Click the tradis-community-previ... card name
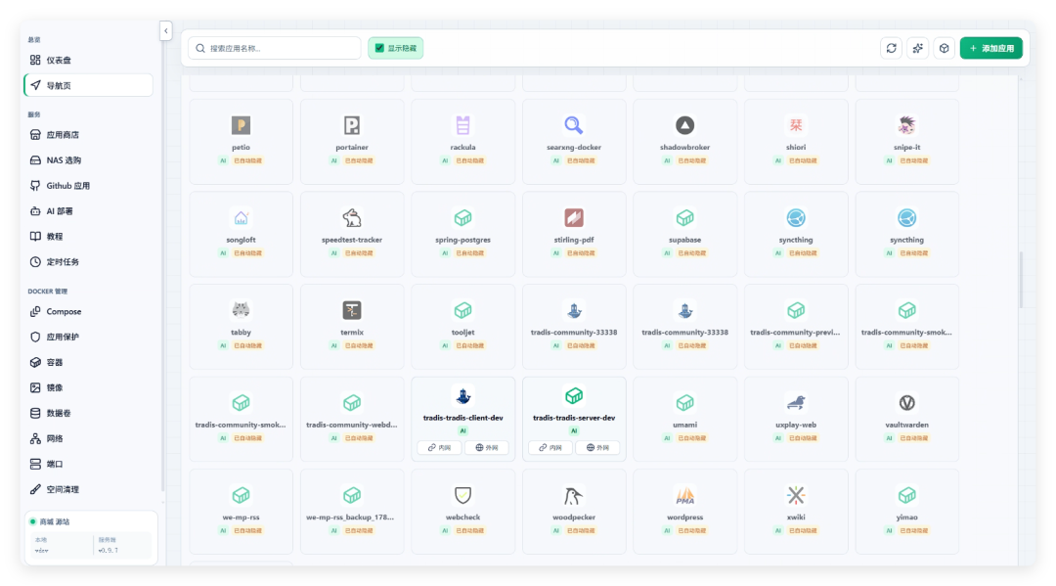1056x586 pixels. (x=795, y=332)
